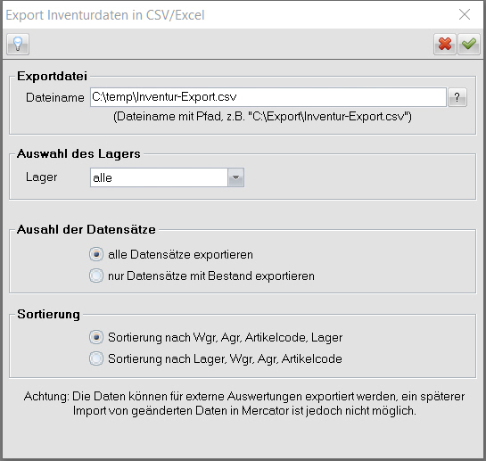Click the 'Sortierung' group heading

[49, 315]
